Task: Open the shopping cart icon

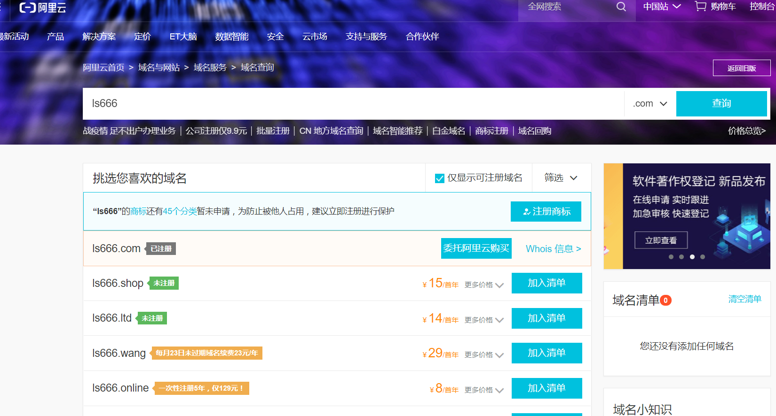Action: click(x=700, y=7)
